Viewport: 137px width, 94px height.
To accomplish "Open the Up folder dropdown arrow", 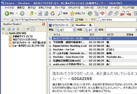I will (36, 14).
